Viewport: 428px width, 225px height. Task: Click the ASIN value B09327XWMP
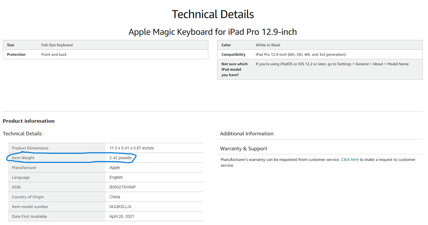pos(122,187)
